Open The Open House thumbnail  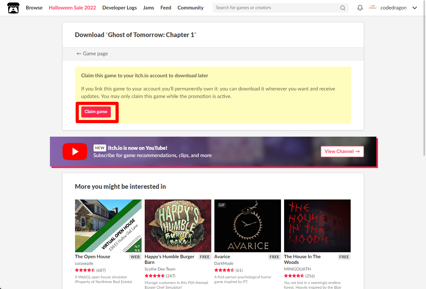click(x=108, y=226)
